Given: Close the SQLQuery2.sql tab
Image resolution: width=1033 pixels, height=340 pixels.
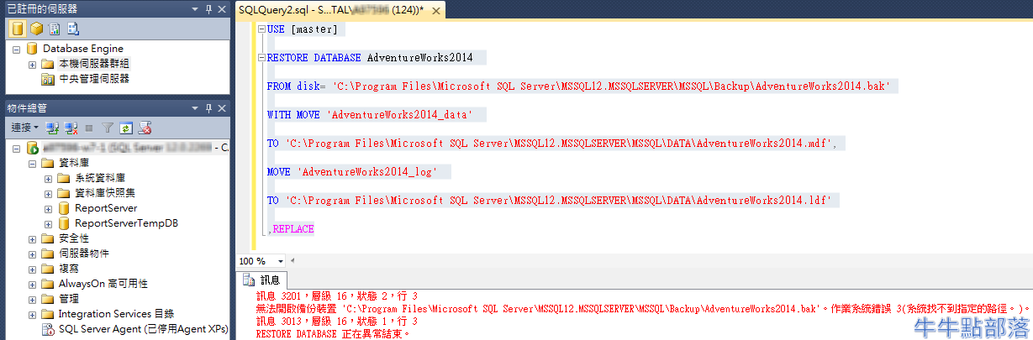Looking at the screenshot, I should tap(435, 10).
